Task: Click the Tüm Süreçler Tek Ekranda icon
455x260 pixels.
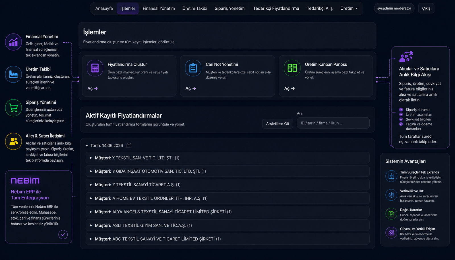Action: [x=391, y=176]
